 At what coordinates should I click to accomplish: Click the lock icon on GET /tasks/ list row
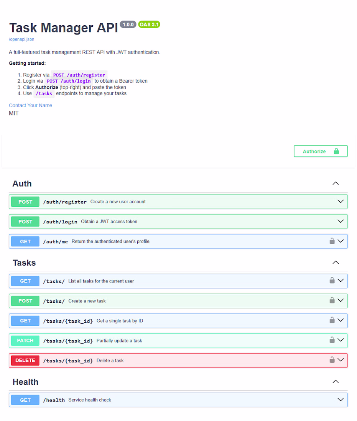(x=332, y=281)
